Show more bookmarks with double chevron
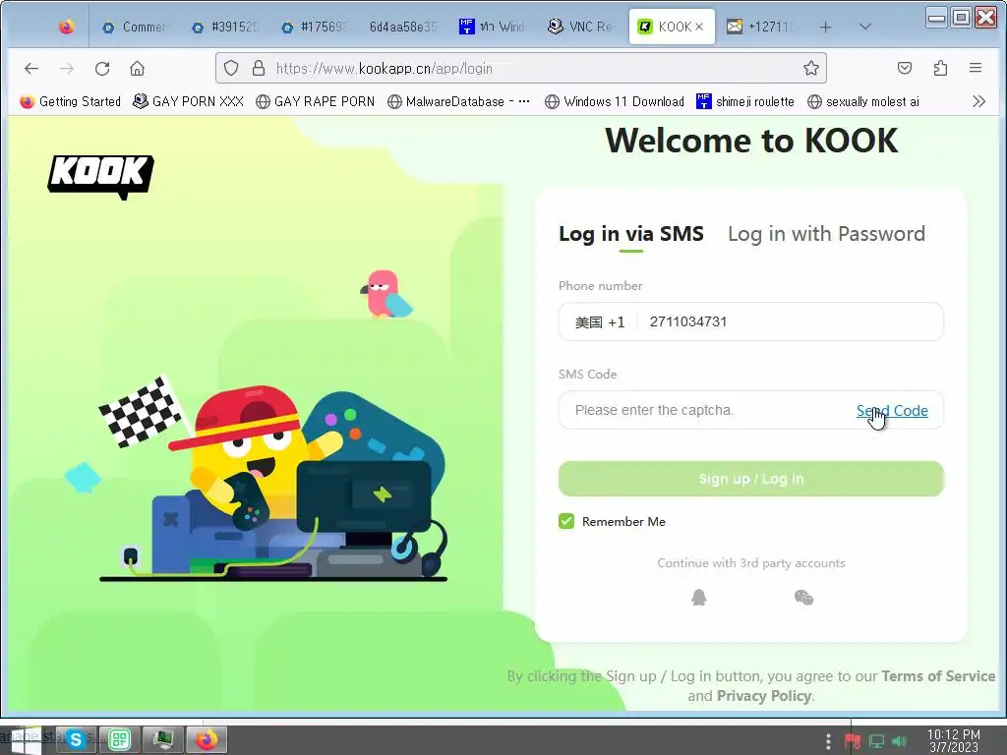Image resolution: width=1007 pixels, height=755 pixels. click(978, 101)
